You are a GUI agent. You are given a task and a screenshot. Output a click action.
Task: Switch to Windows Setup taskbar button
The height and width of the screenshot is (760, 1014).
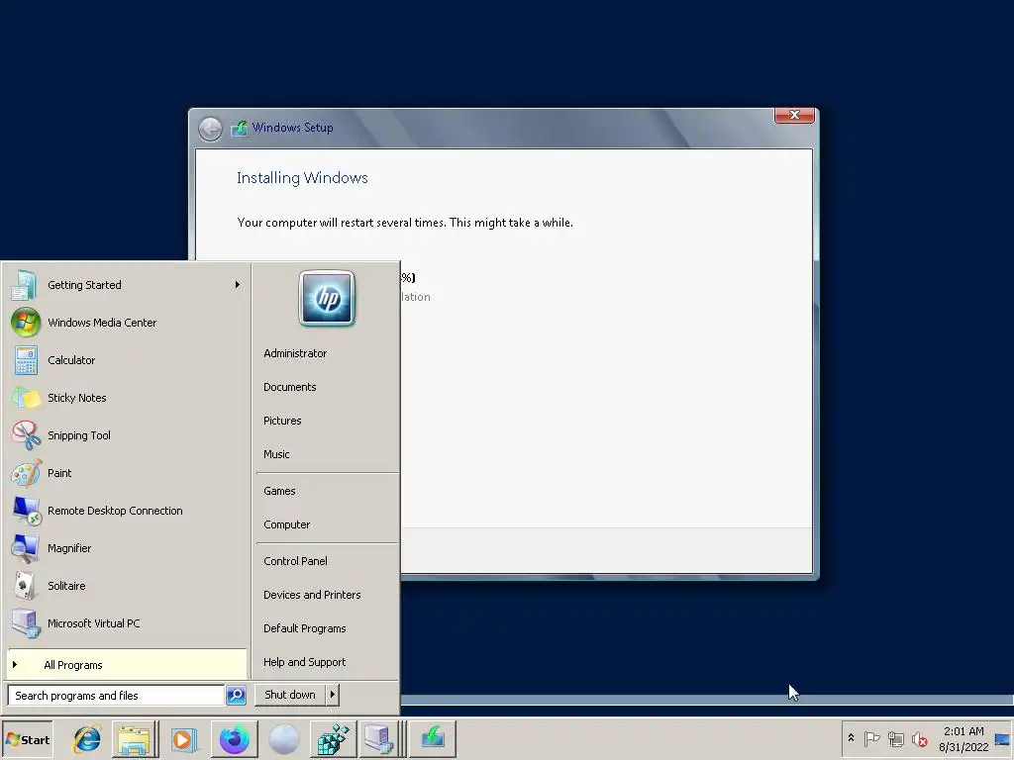pos(433,739)
